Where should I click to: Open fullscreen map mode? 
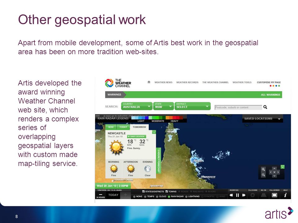(274, 195)
